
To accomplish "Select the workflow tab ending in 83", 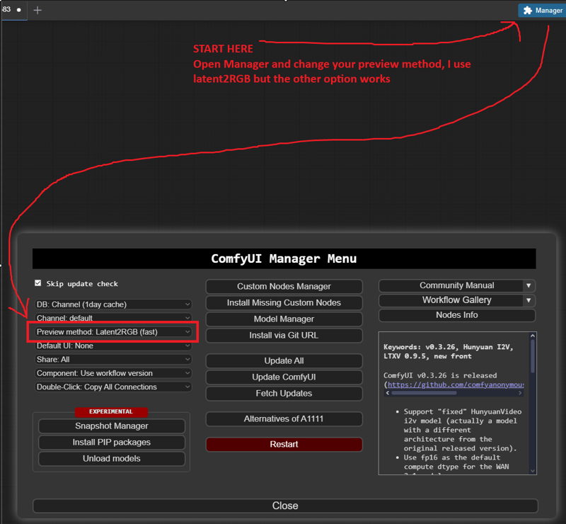I will click(x=13, y=10).
